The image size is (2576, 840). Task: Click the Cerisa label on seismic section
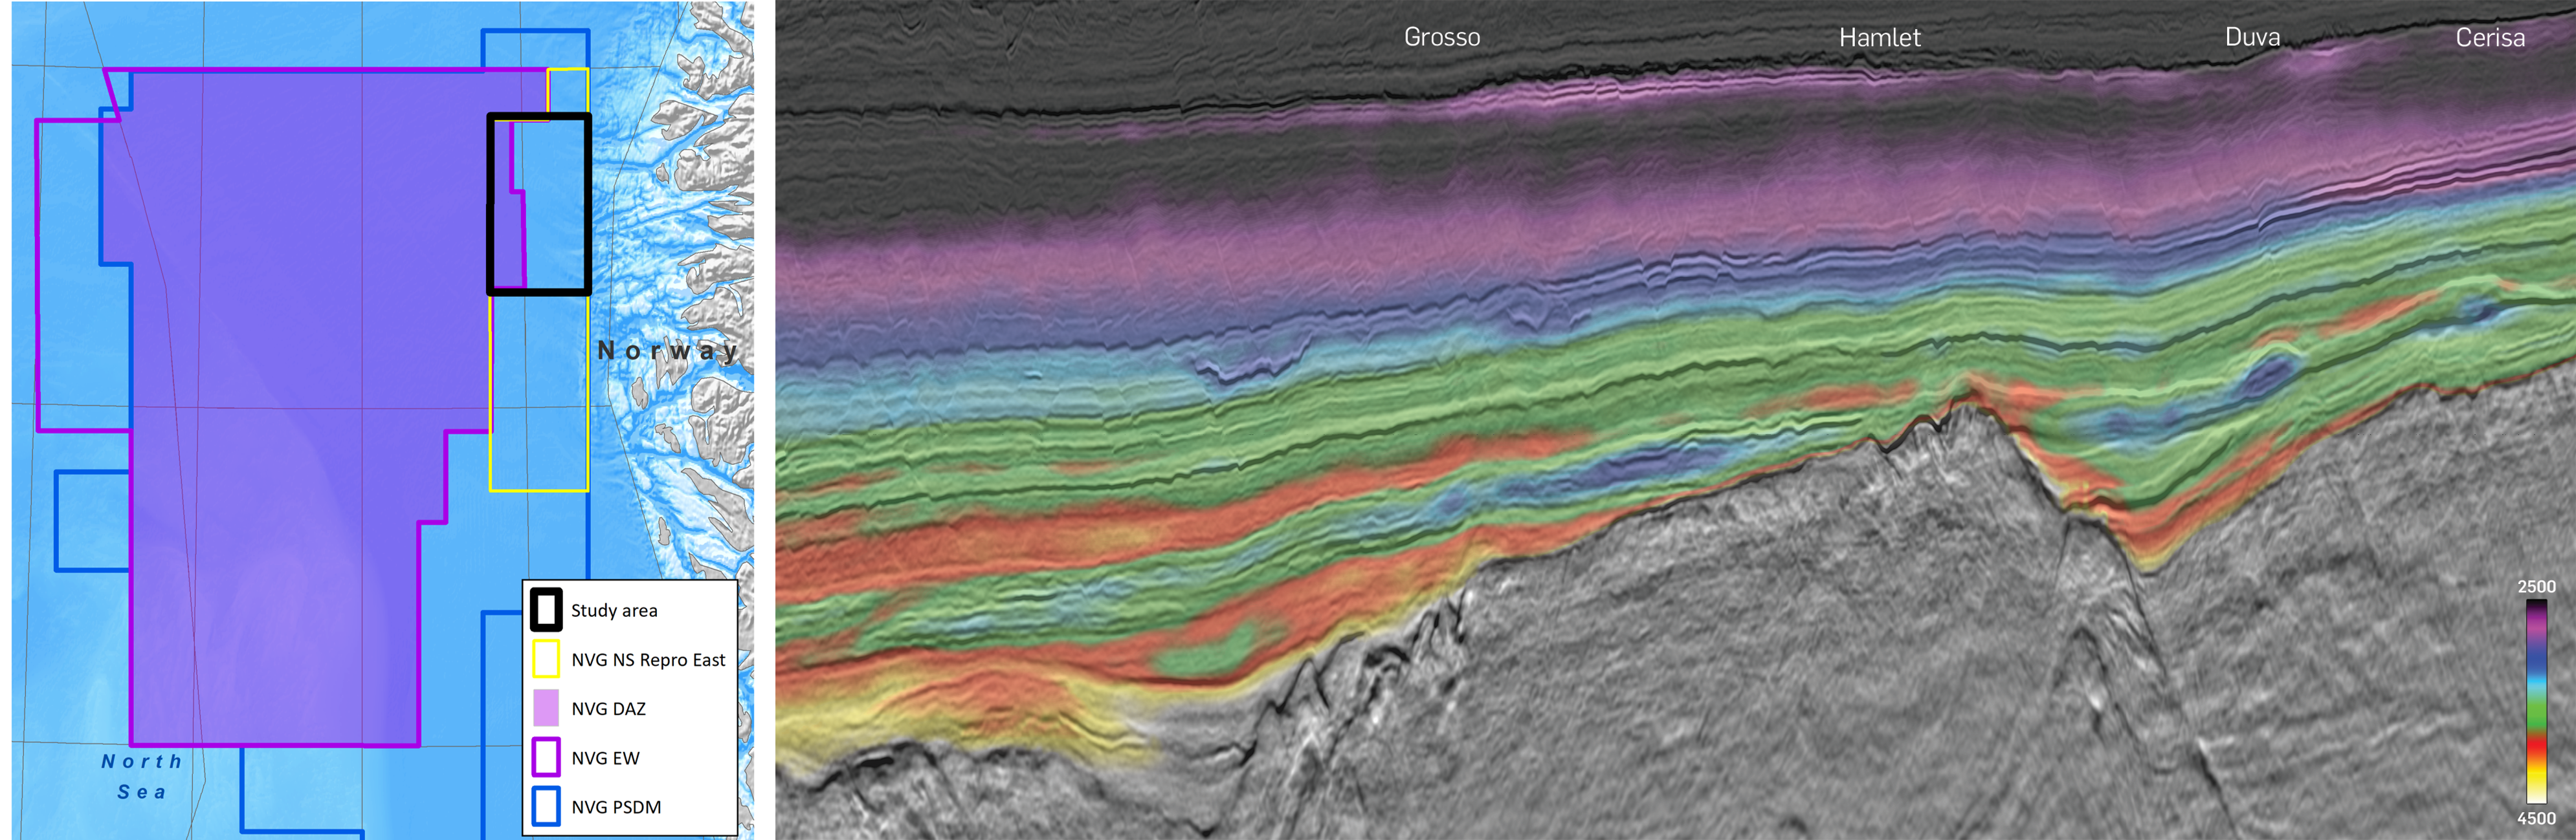click(x=2489, y=38)
